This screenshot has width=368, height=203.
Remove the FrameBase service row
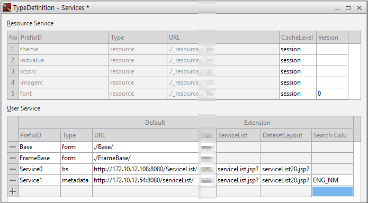(x=13, y=158)
